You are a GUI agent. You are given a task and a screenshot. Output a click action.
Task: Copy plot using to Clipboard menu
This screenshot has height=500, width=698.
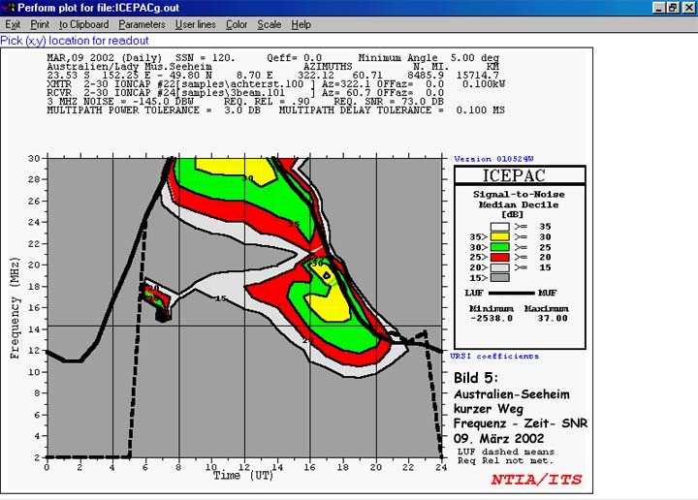pos(84,23)
